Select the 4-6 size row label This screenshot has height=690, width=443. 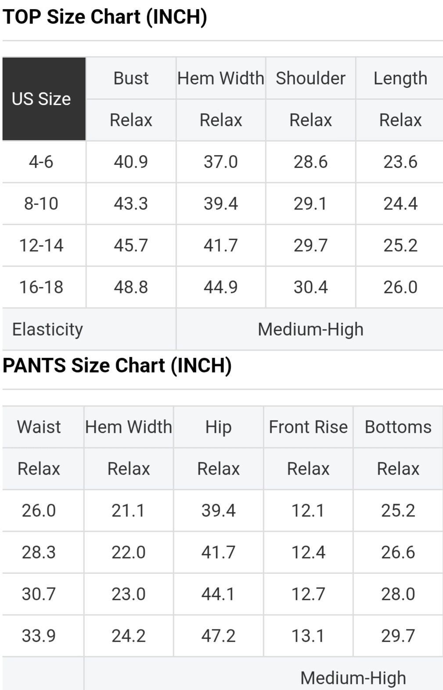click(x=41, y=162)
